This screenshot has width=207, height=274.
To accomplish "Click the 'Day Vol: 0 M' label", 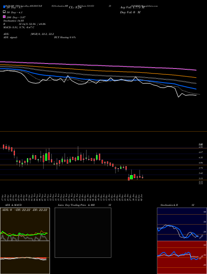I will click(130, 12).
